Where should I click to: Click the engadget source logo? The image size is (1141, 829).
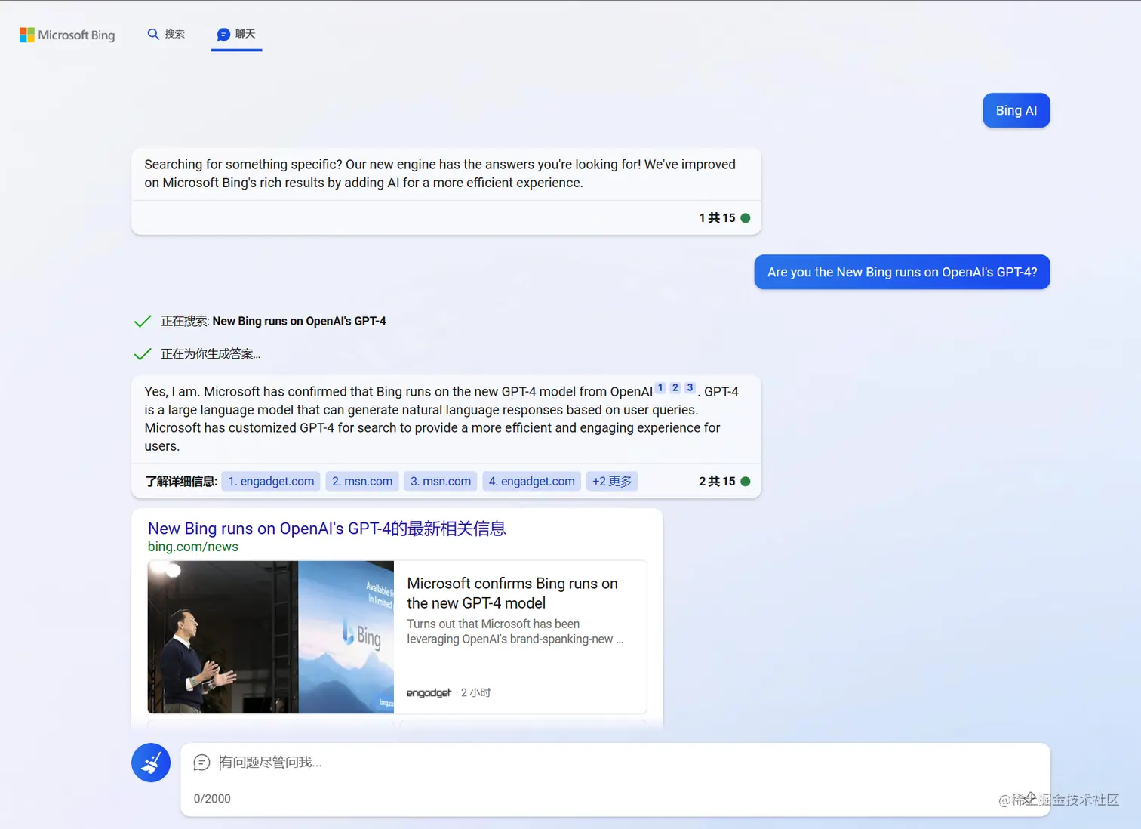point(429,692)
